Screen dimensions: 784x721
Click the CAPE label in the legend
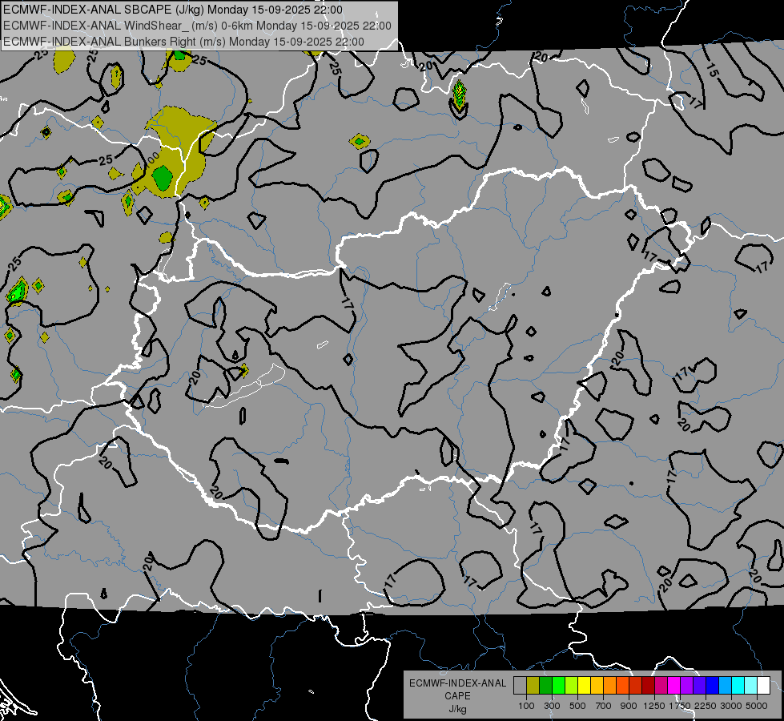point(457,695)
